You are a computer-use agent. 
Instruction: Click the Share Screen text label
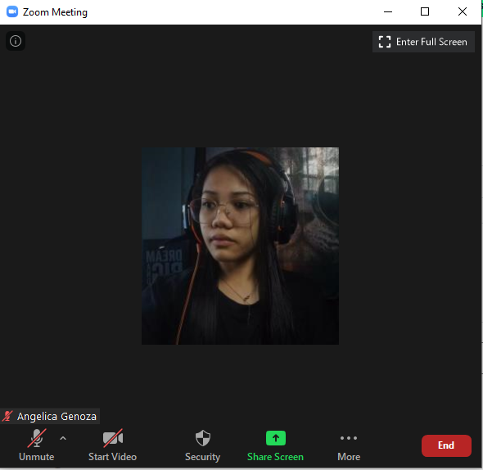coord(275,457)
